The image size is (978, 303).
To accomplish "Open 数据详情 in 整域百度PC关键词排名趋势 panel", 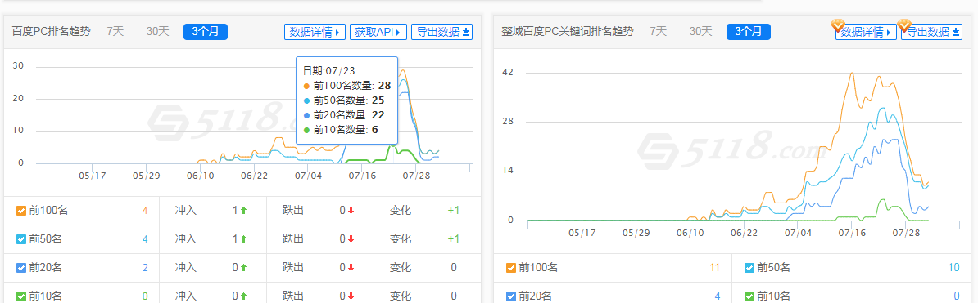I will point(867,32).
